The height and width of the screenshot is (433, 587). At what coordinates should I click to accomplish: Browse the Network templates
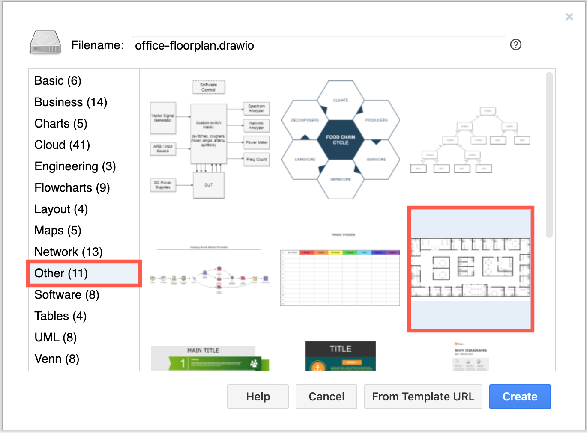68,252
